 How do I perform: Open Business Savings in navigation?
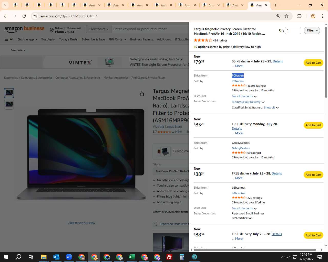tap(141, 39)
